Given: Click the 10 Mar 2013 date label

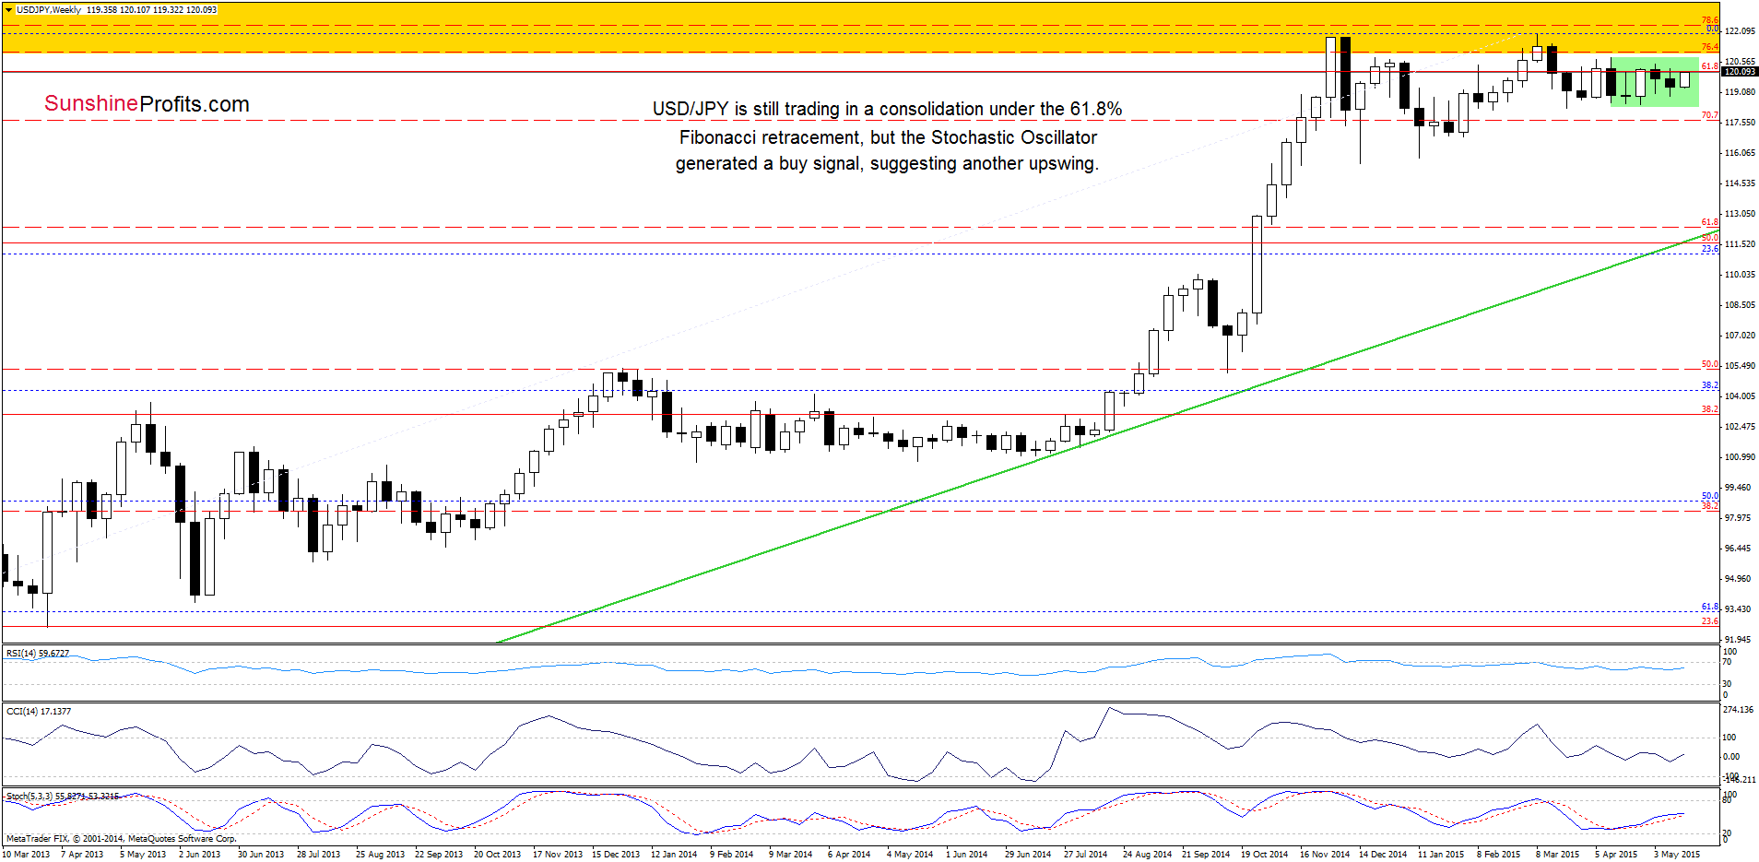Looking at the screenshot, I should pyautogui.click(x=28, y=855).
